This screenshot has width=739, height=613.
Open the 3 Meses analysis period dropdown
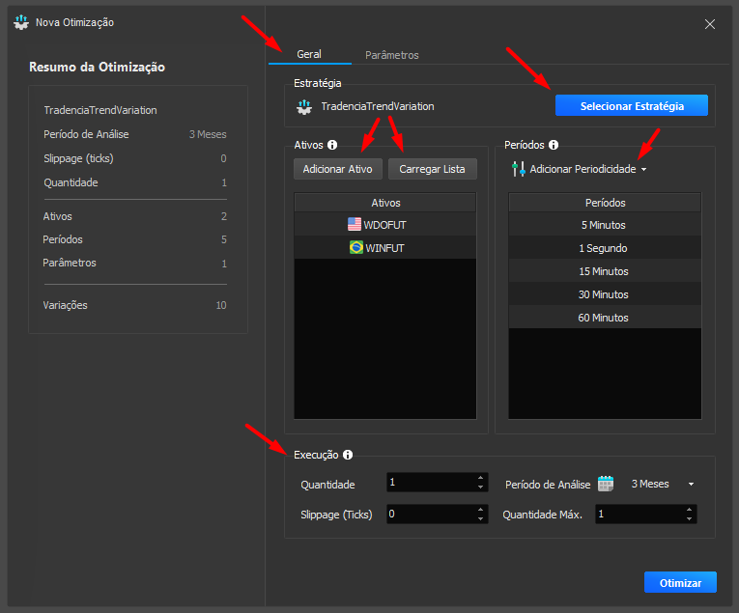(662, 484)
